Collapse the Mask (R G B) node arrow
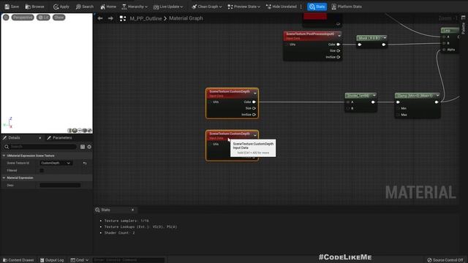 pos(385,38)
